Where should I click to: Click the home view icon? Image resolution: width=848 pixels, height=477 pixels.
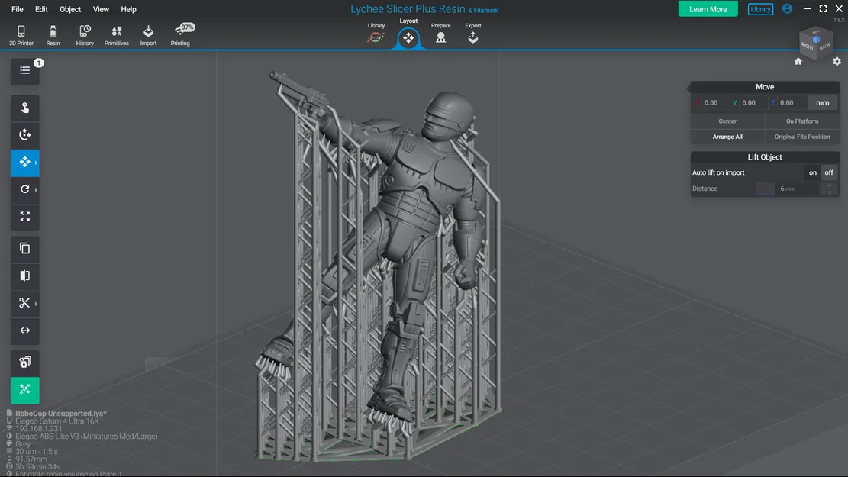coord(798,61)
